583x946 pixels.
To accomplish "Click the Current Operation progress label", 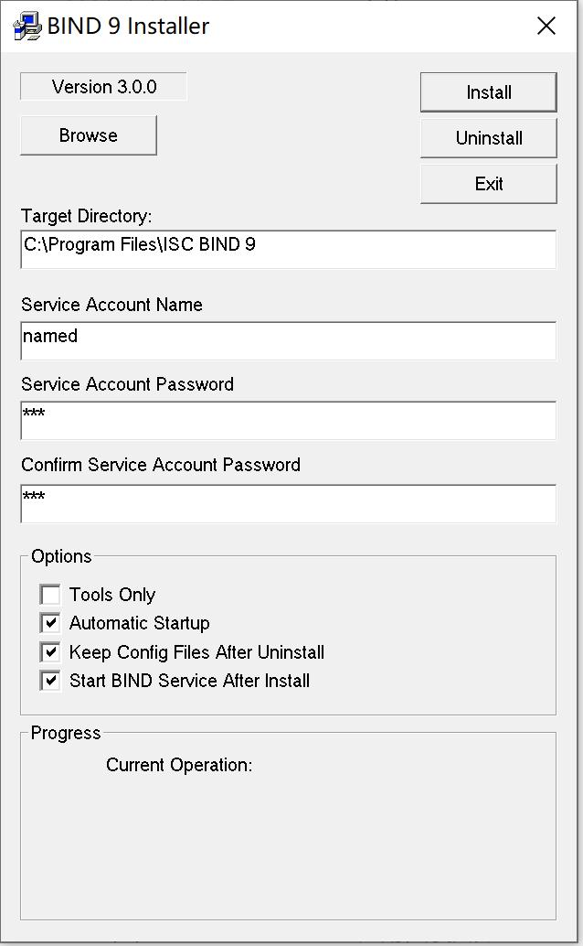I will pos(179,765).
